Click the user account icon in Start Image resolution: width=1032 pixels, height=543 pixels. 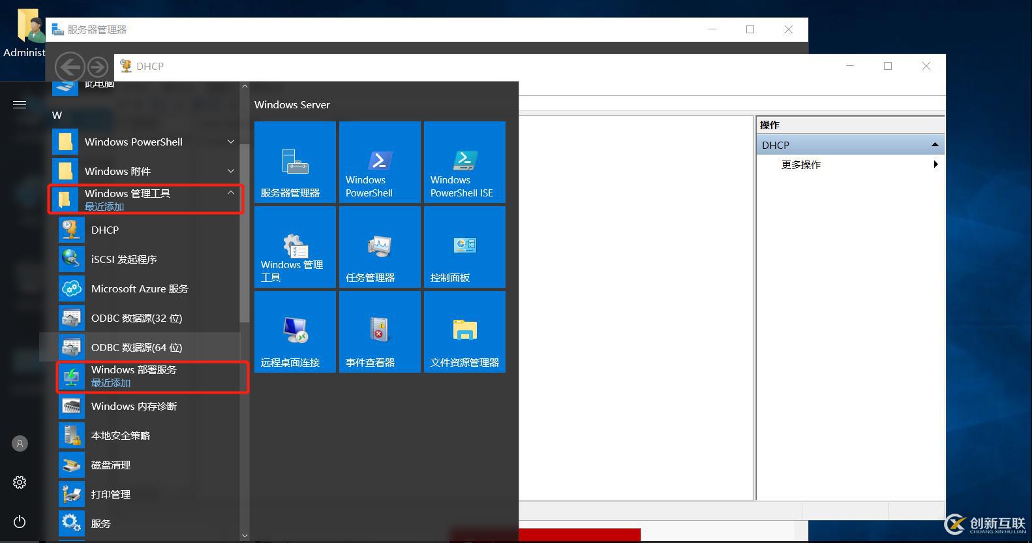(20, 444)
